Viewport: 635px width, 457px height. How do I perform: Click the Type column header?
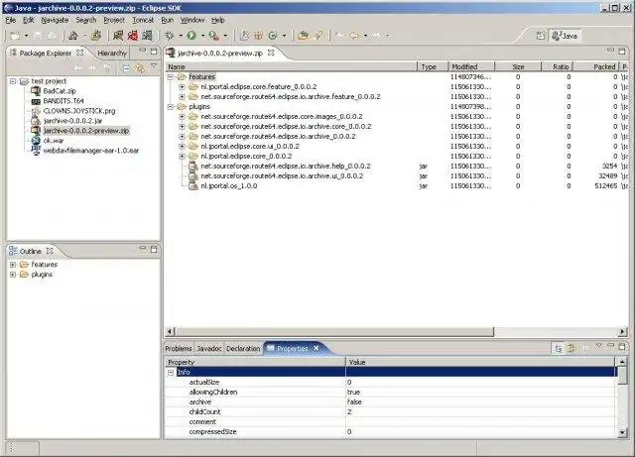click(433, 66)
